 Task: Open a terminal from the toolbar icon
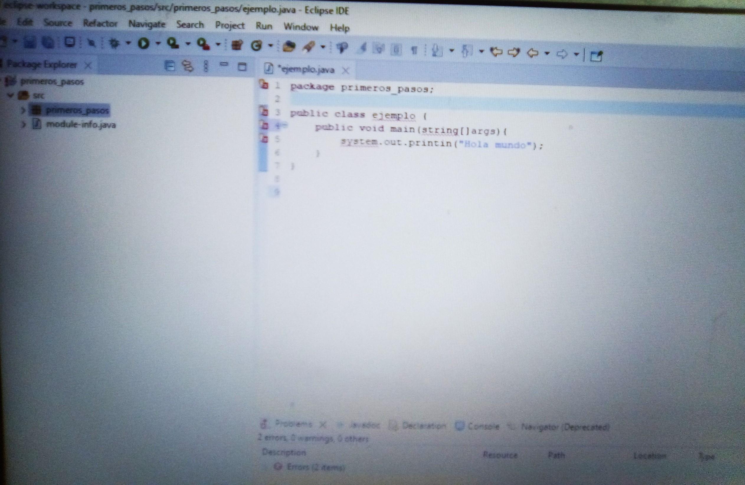[70, 42]
